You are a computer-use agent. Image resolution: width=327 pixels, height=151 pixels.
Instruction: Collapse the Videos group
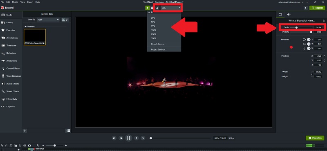point(26,27)
